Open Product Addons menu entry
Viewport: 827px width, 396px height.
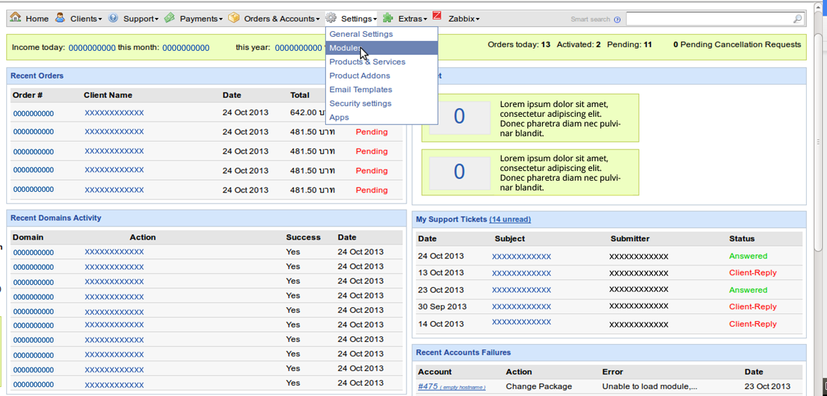[382, 76]
